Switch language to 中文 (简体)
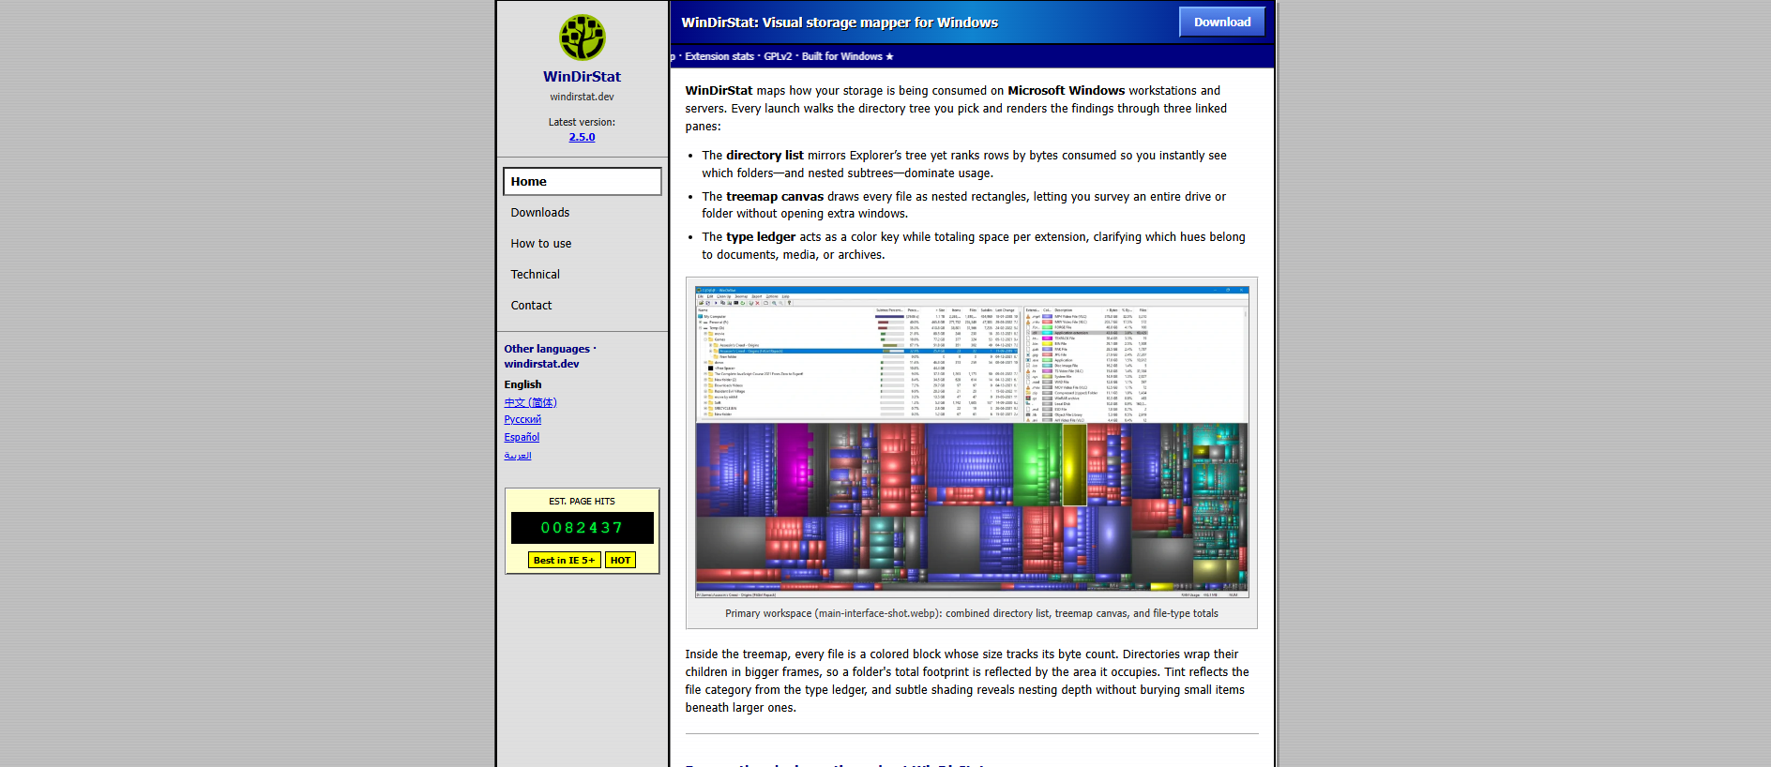Image resolution: width=1771 pixels, height=767 pixels. tap(530, 402)
